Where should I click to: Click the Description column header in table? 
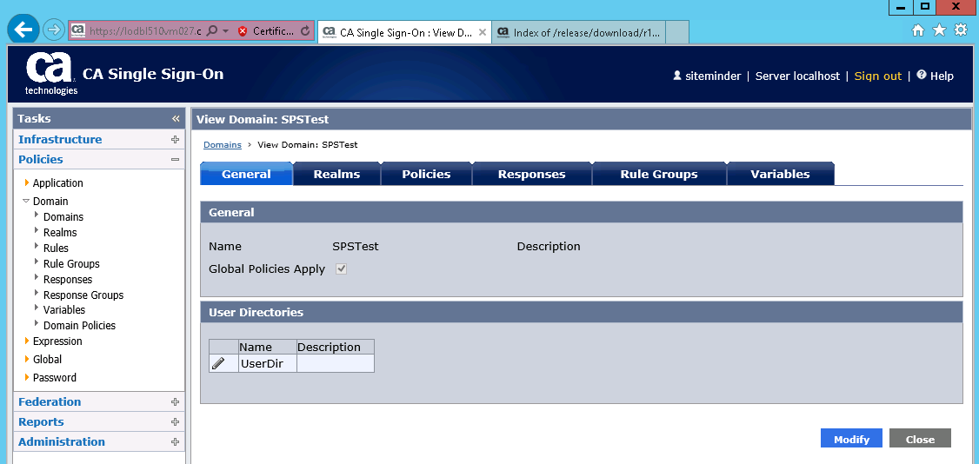click(x=336, y=347)
